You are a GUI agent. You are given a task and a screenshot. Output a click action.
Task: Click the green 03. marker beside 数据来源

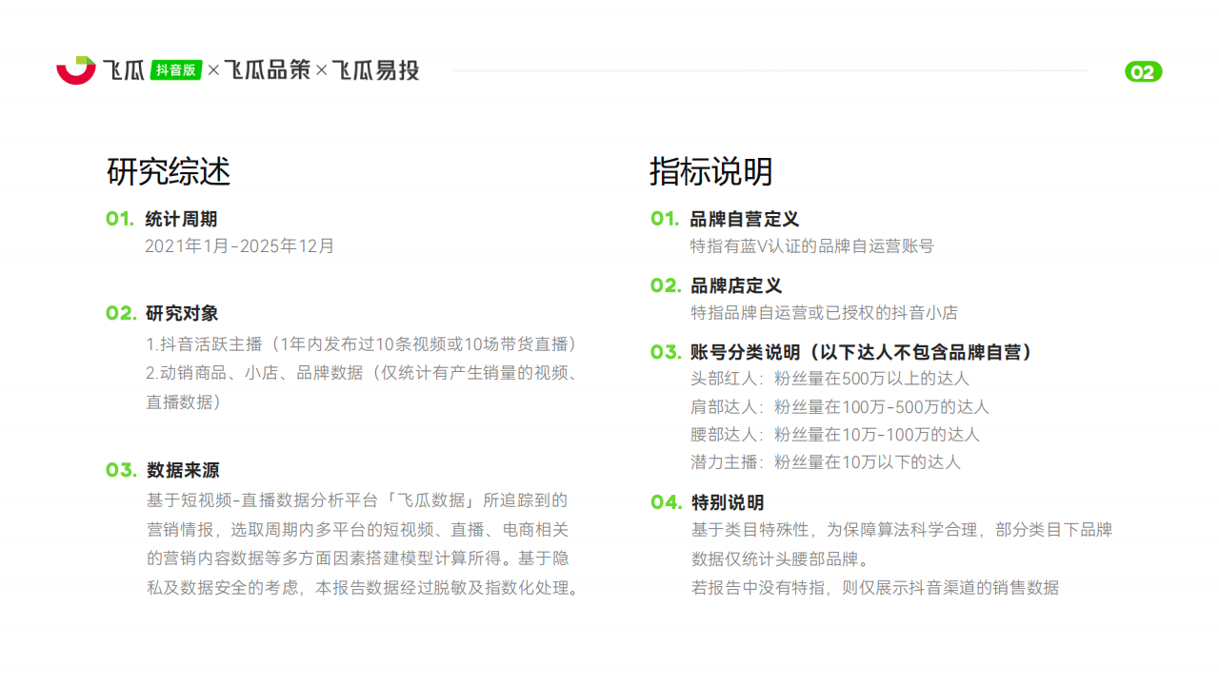121,470
